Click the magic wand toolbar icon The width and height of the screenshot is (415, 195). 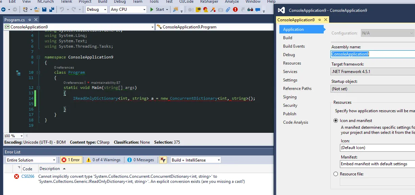tap(213, 10)
